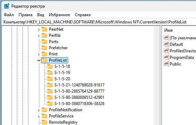Expand the ProfileNotification key
This screenshot has width=196, height=125.
[x=39, y=110]
